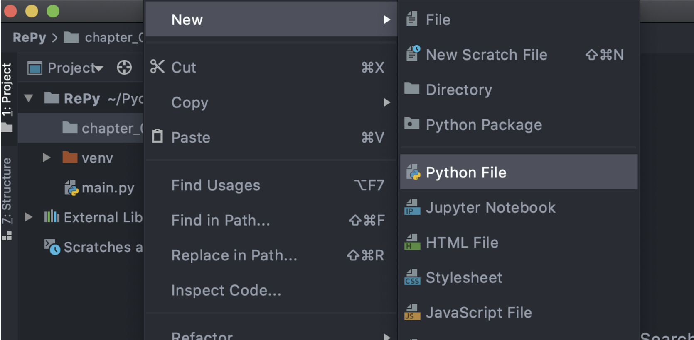Click RePy in the breadcrumb path

[29, 38]
